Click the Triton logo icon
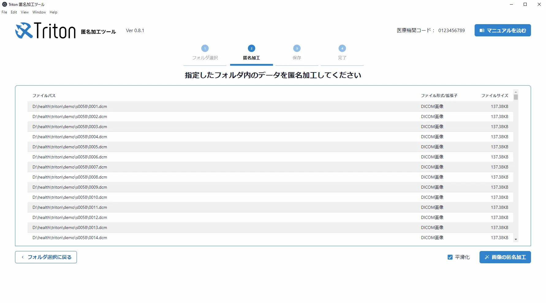Image resolution: width=546 pixels, height=303 pixels. (x=24, y=31)
